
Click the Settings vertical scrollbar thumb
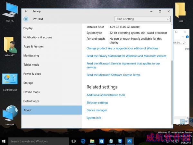pos(172,92)
